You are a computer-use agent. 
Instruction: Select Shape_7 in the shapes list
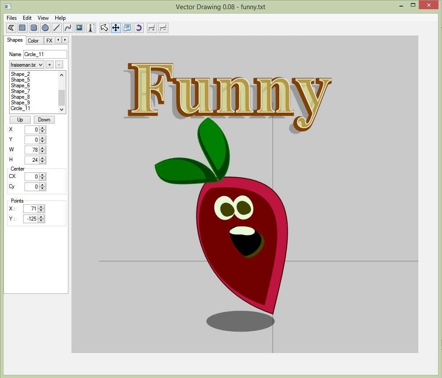[x=21, y=91]
